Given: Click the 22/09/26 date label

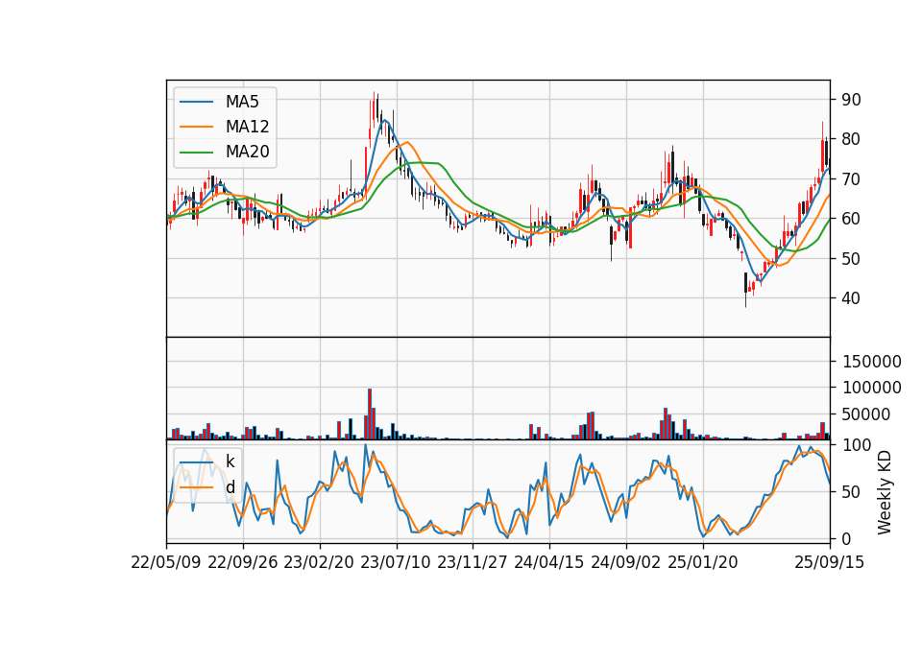Looking at the screenshot, I should pos(242,562).
